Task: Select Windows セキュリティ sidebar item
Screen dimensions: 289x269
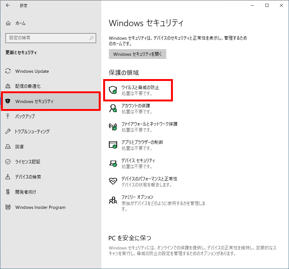Action: [51, 101]
